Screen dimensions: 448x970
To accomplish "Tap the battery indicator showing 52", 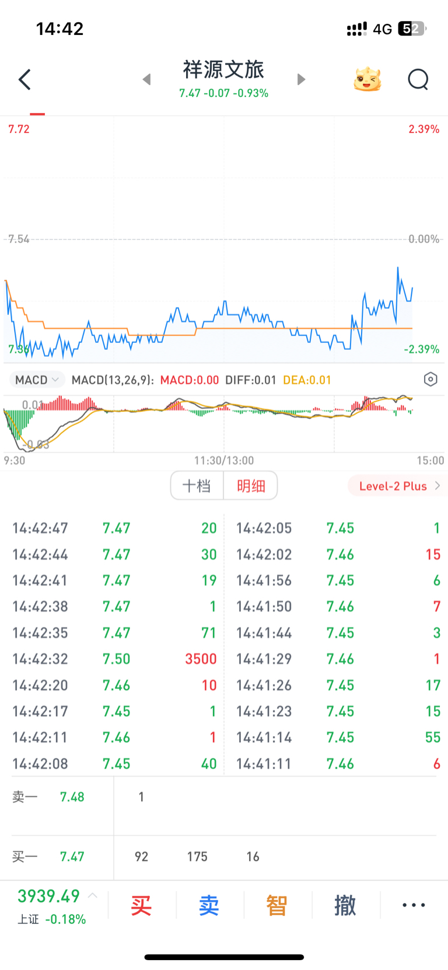I will (x=412, y=29).
